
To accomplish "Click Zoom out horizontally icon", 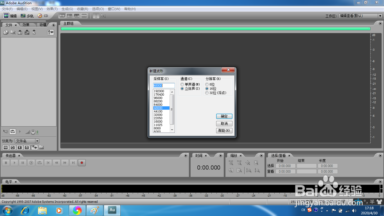I will tap(239, 163).
